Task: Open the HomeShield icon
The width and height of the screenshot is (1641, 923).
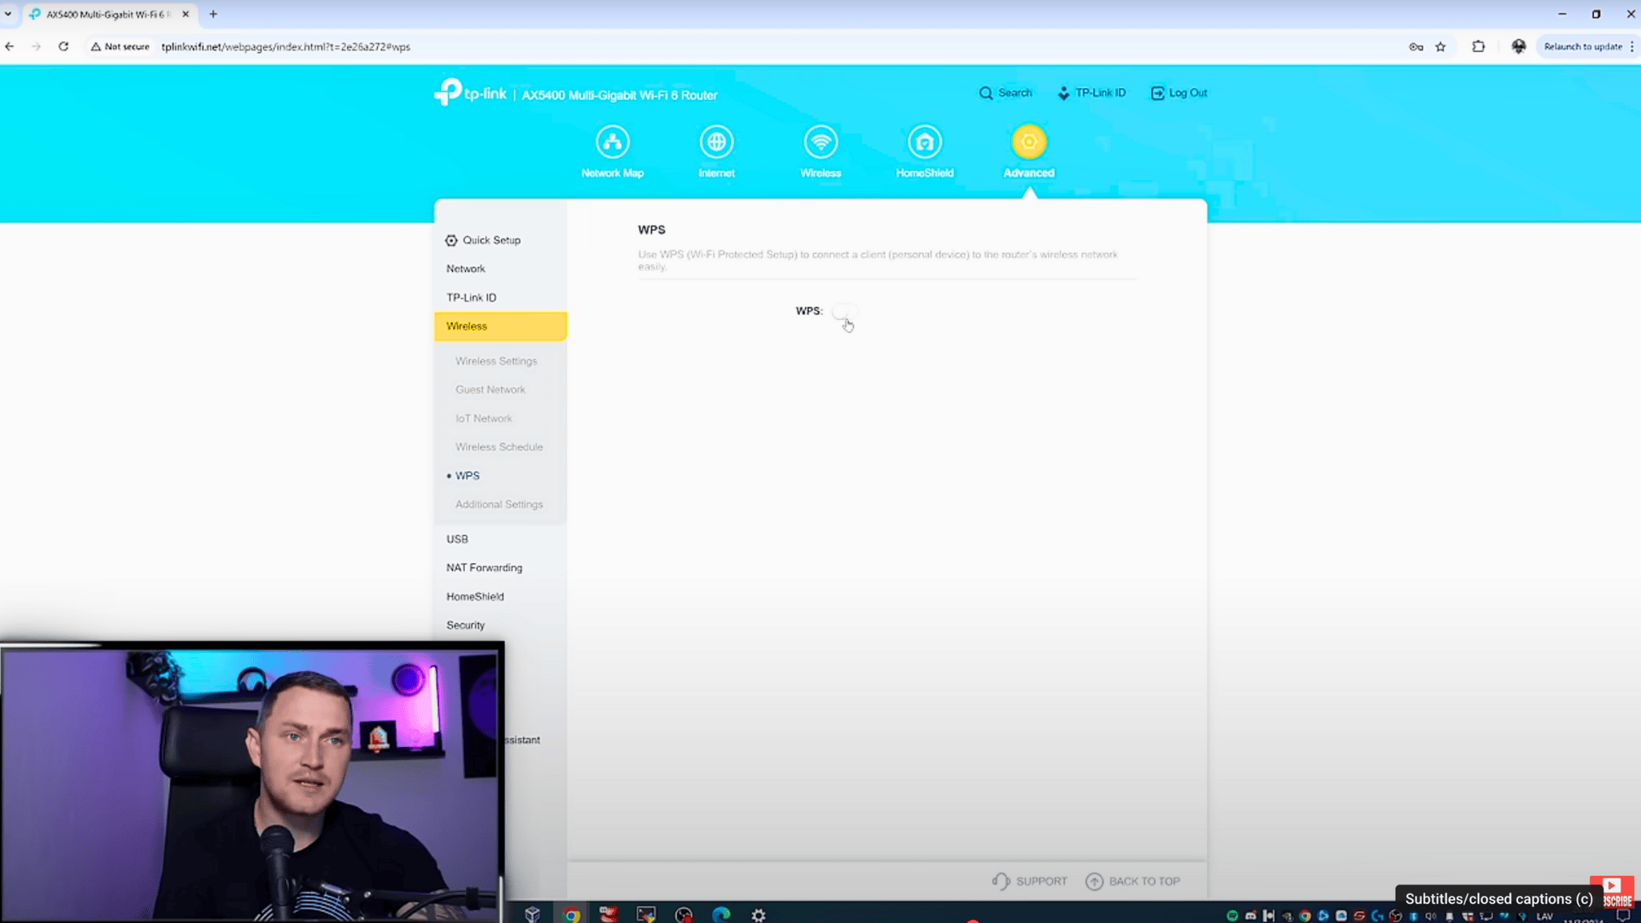Action: (x=925, y=142)
